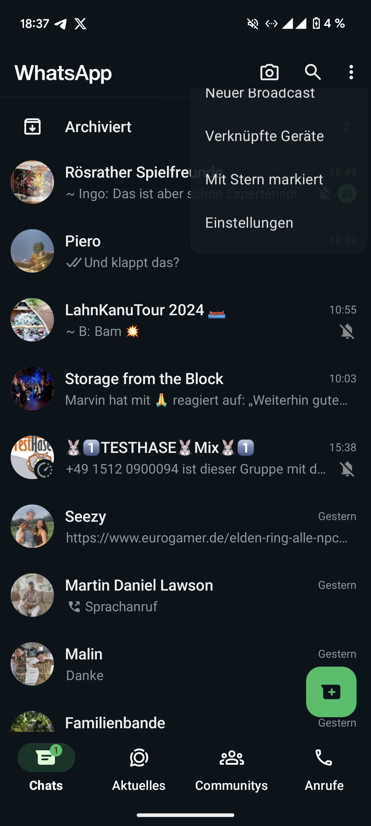Open Piero's profile picture
This screenshot has height=826, width=371.
pos(32,251)
